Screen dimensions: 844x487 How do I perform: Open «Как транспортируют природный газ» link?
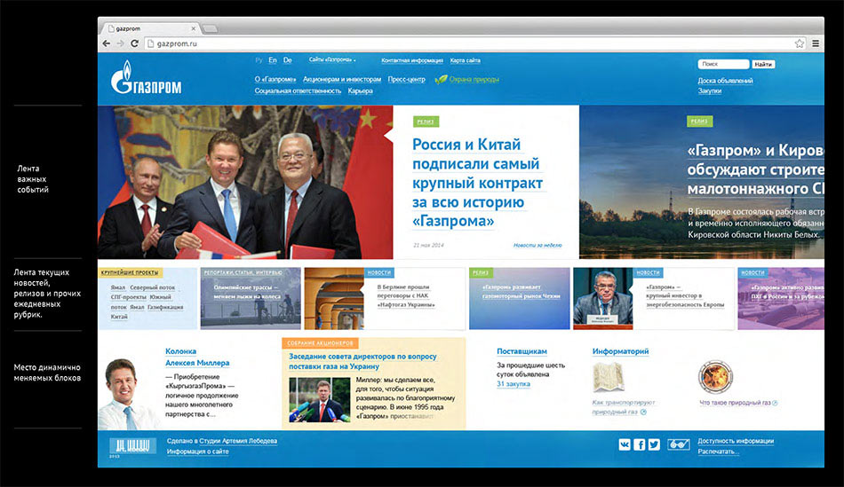pos(623,407)
